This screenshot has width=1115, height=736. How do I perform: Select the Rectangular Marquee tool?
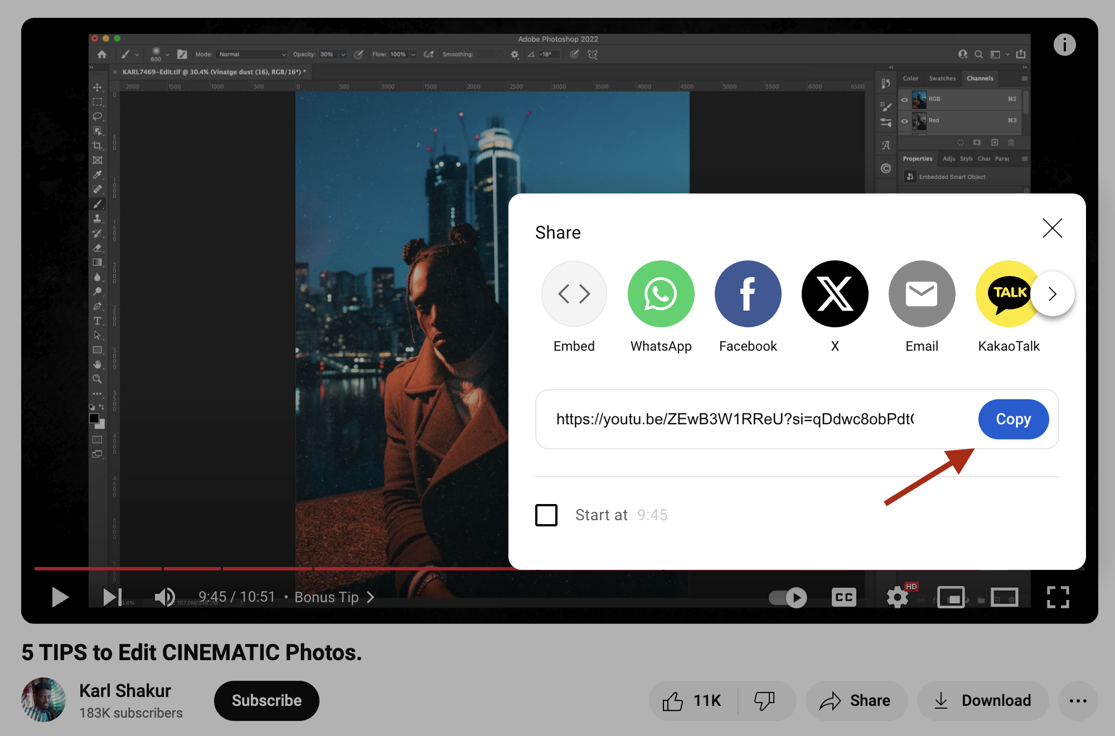pyautogui.click(x=98, y=102)
